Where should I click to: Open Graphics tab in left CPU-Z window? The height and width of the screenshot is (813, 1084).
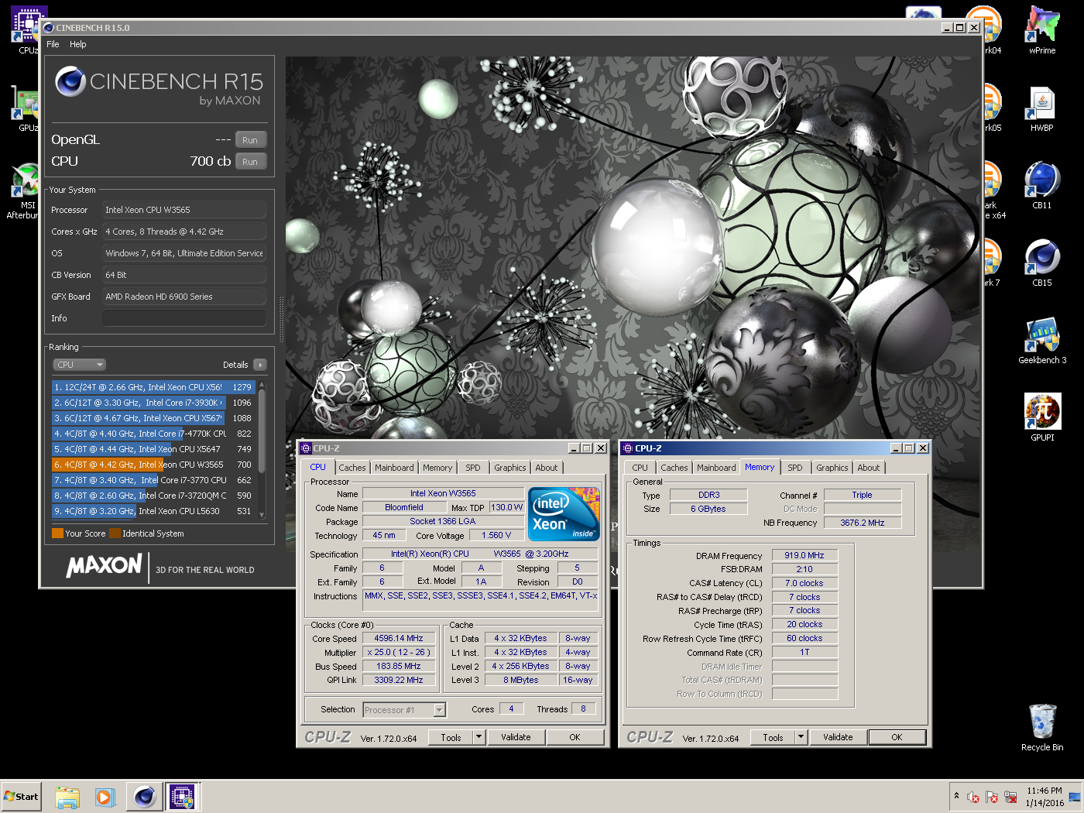(510, 468)
